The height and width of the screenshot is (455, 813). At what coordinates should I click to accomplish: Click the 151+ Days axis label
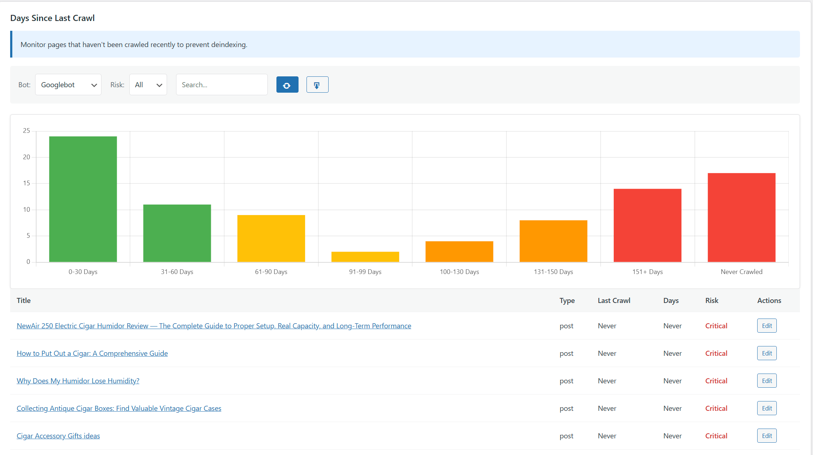[647, 272]
